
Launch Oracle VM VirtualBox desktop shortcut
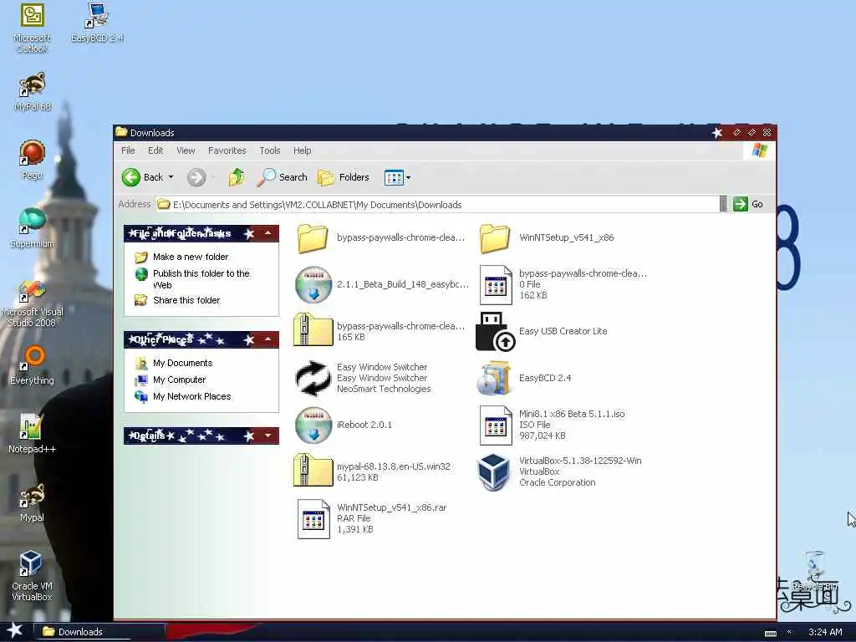pyautogui.click(x=32, y=576)
